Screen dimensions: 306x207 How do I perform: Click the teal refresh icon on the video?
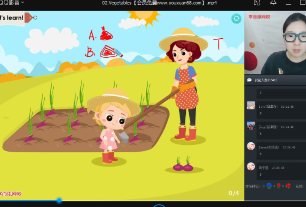(236, 19)
